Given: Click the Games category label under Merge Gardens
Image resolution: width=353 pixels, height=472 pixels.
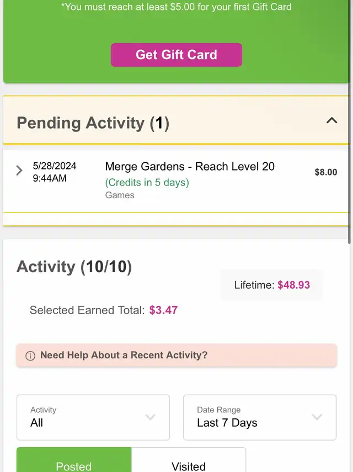Looking at the screenshot, I should 120,195.
